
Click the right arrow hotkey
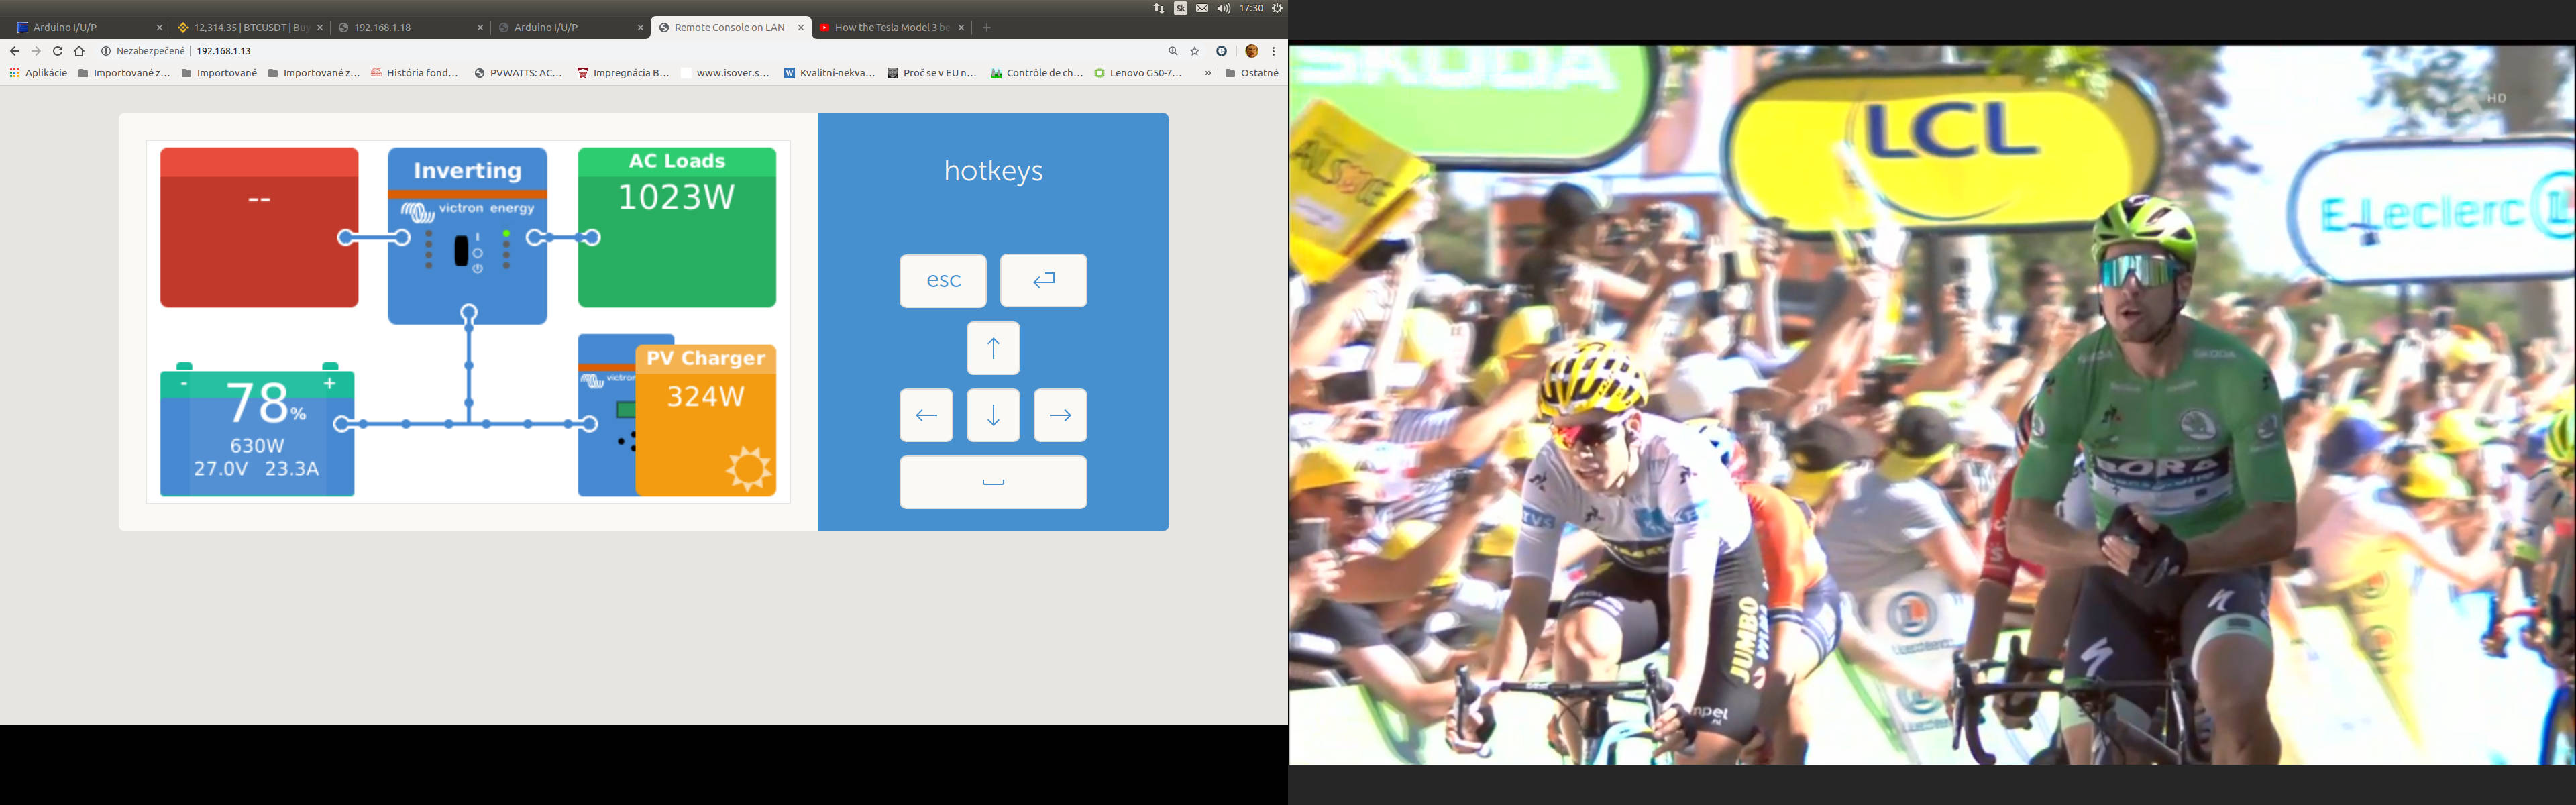point(1060,415)
